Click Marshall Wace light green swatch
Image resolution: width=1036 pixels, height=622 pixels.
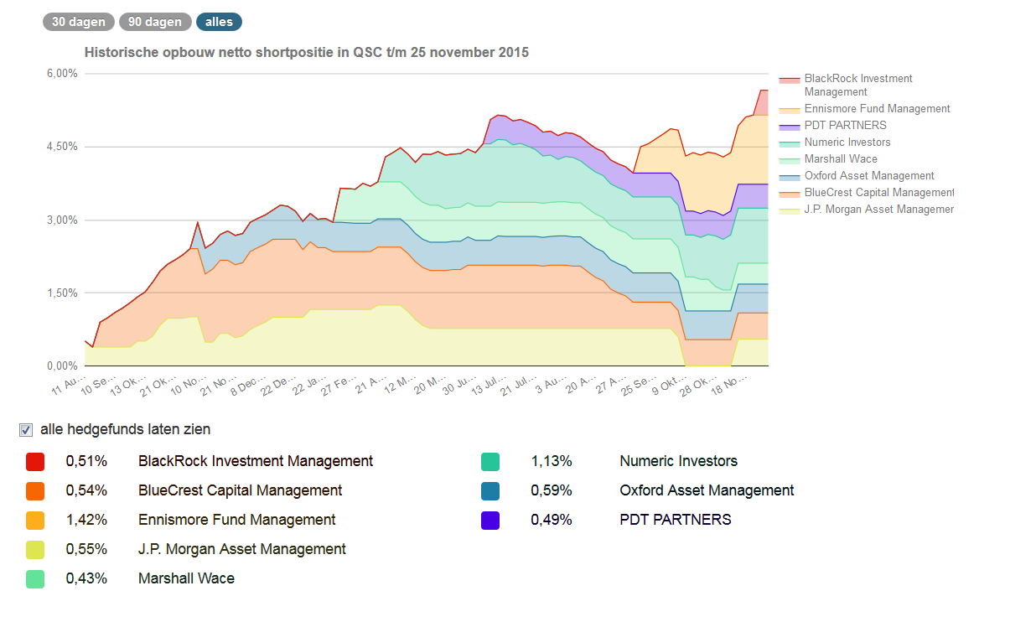coord(34,579)
